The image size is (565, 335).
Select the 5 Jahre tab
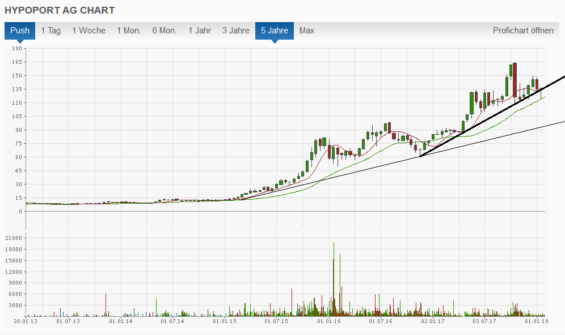[x=275, y=31]
